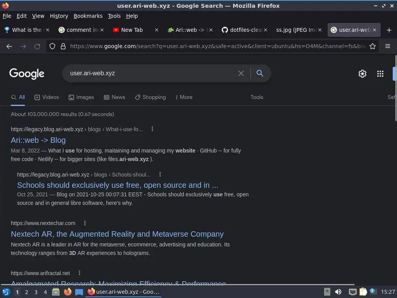Open the Firefox hamburger menu
397x298 pixels.
point(388,46)
